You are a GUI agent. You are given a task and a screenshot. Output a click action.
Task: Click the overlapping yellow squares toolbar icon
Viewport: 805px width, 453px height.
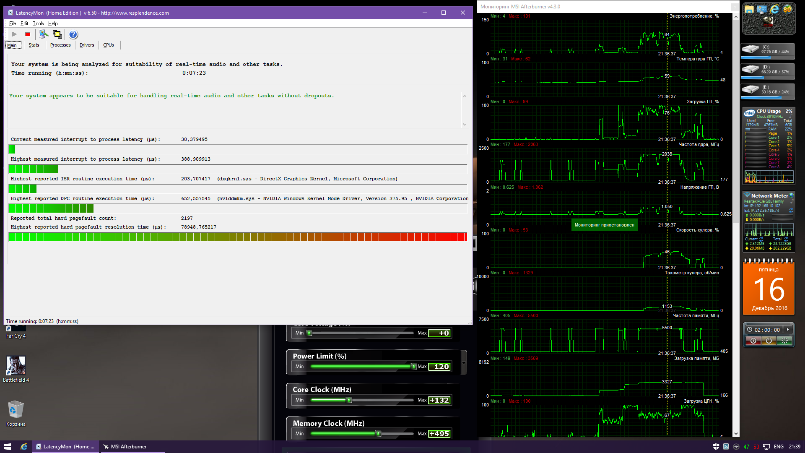click(57, 34)
